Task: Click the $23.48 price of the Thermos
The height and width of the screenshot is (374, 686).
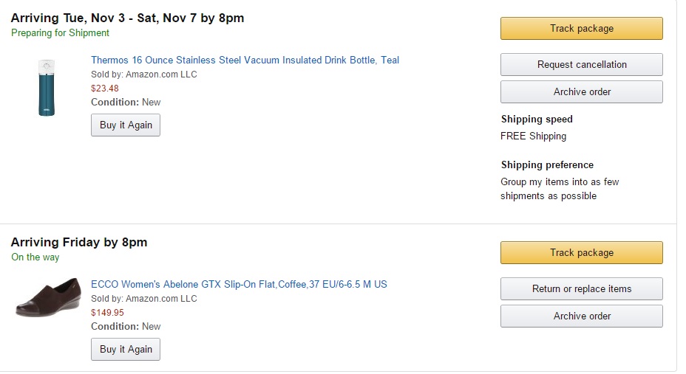Action: coord(105,89)
